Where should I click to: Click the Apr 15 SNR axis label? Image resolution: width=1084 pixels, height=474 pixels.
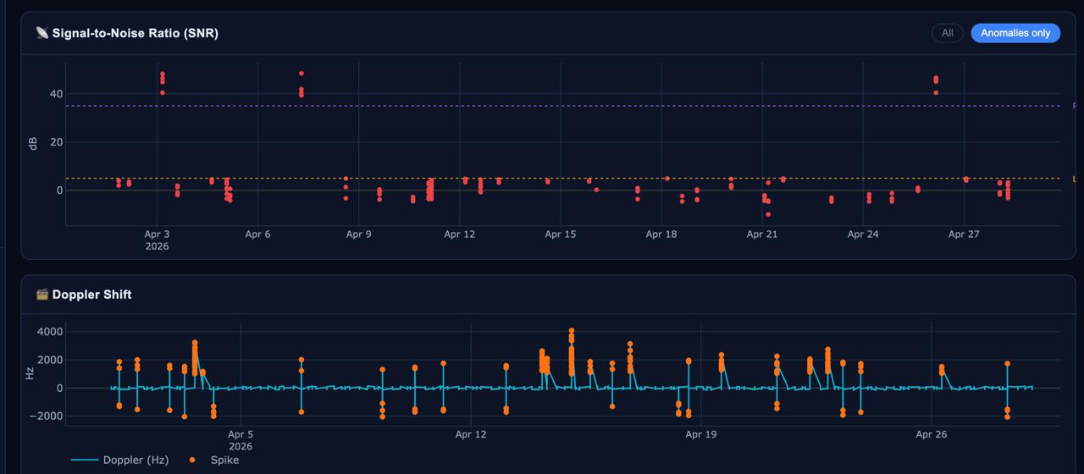pyautogui.click(x=560, y=234)
